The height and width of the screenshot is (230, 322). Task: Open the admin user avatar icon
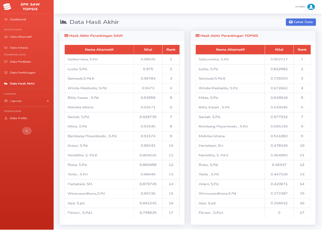click(x=311, y=7)
